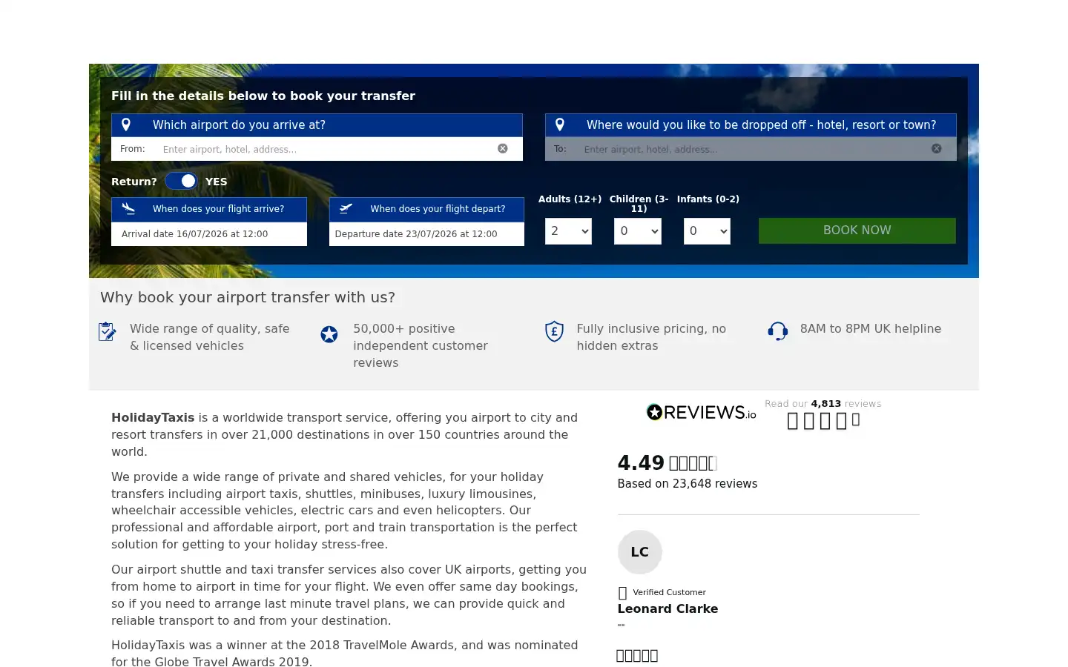Click the 4.49 rating score
This screenshot has width=1068, height=667.
641,463
